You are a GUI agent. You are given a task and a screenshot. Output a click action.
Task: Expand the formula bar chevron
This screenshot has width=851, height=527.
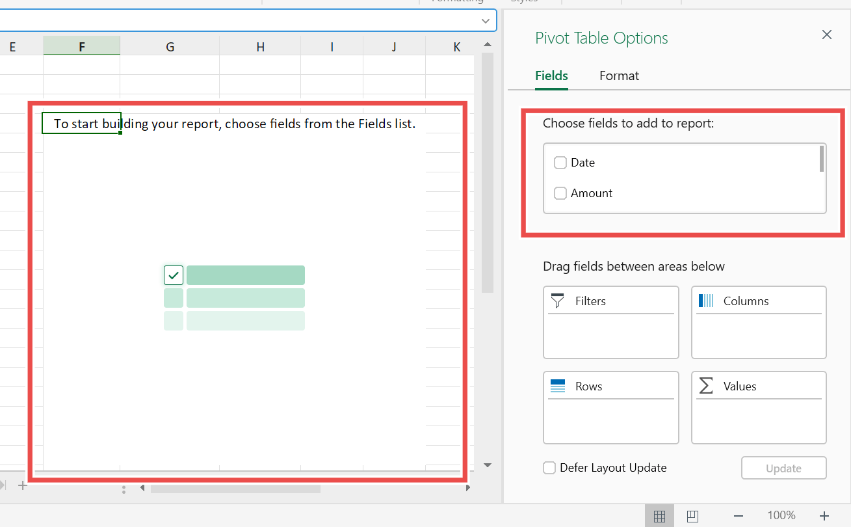(x=485, y=21)
